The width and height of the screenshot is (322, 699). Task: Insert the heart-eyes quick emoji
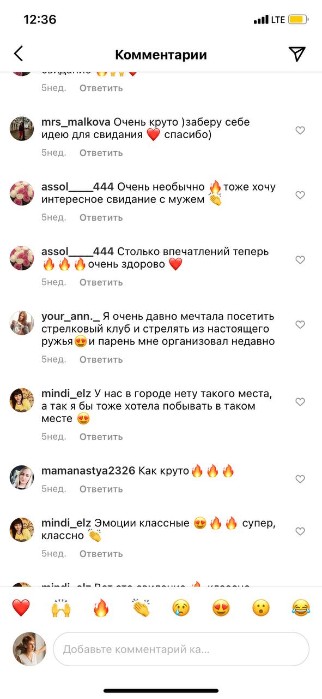tap(221, 607)
